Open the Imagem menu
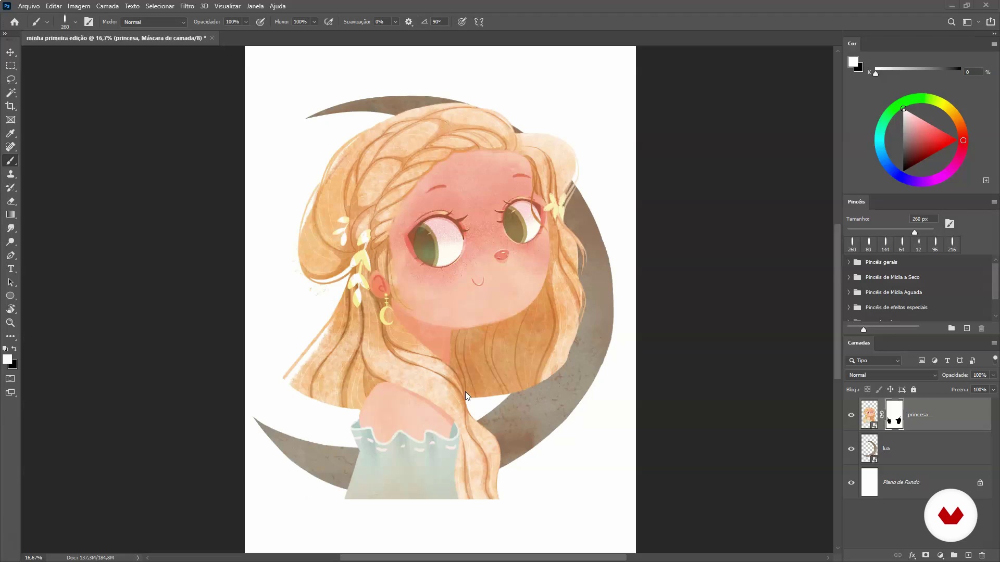1000x562 pixels. click(79, 6)
